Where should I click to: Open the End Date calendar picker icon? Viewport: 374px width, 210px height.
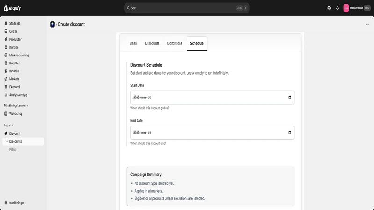pos(290,133)
